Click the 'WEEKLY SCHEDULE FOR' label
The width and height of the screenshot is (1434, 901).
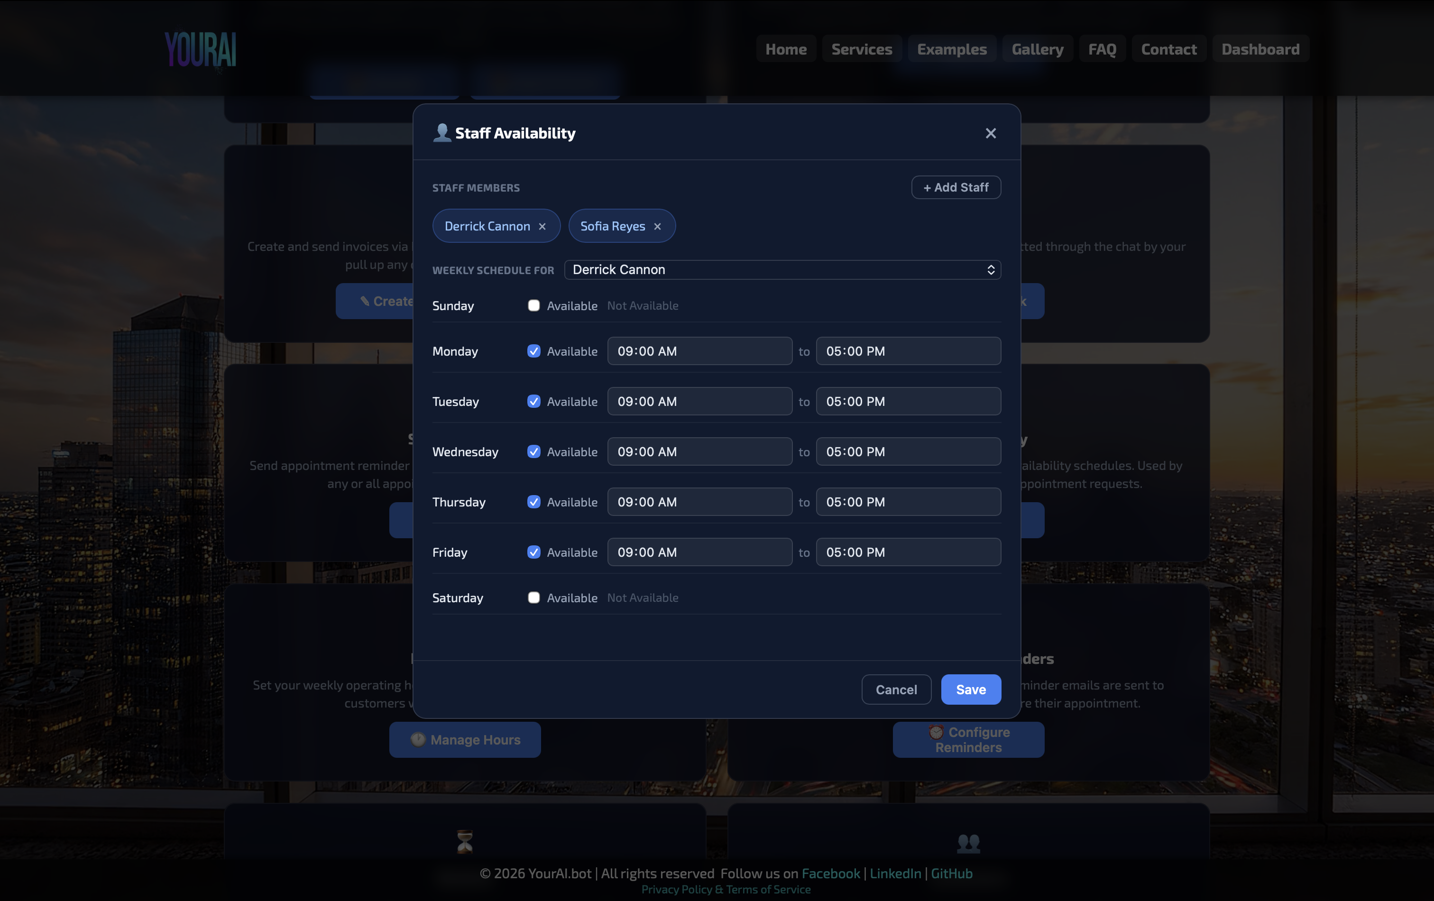[x=493, y=270]
